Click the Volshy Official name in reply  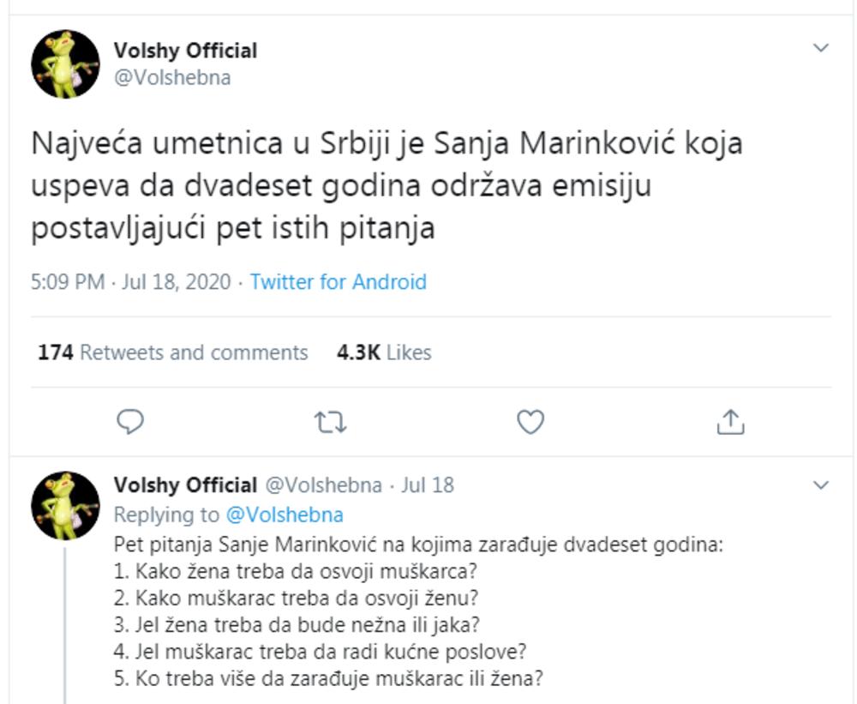pyautogui.click(x=185, y=485)
